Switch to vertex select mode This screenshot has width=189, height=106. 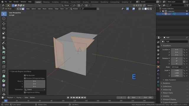click(x=18, y=9)
